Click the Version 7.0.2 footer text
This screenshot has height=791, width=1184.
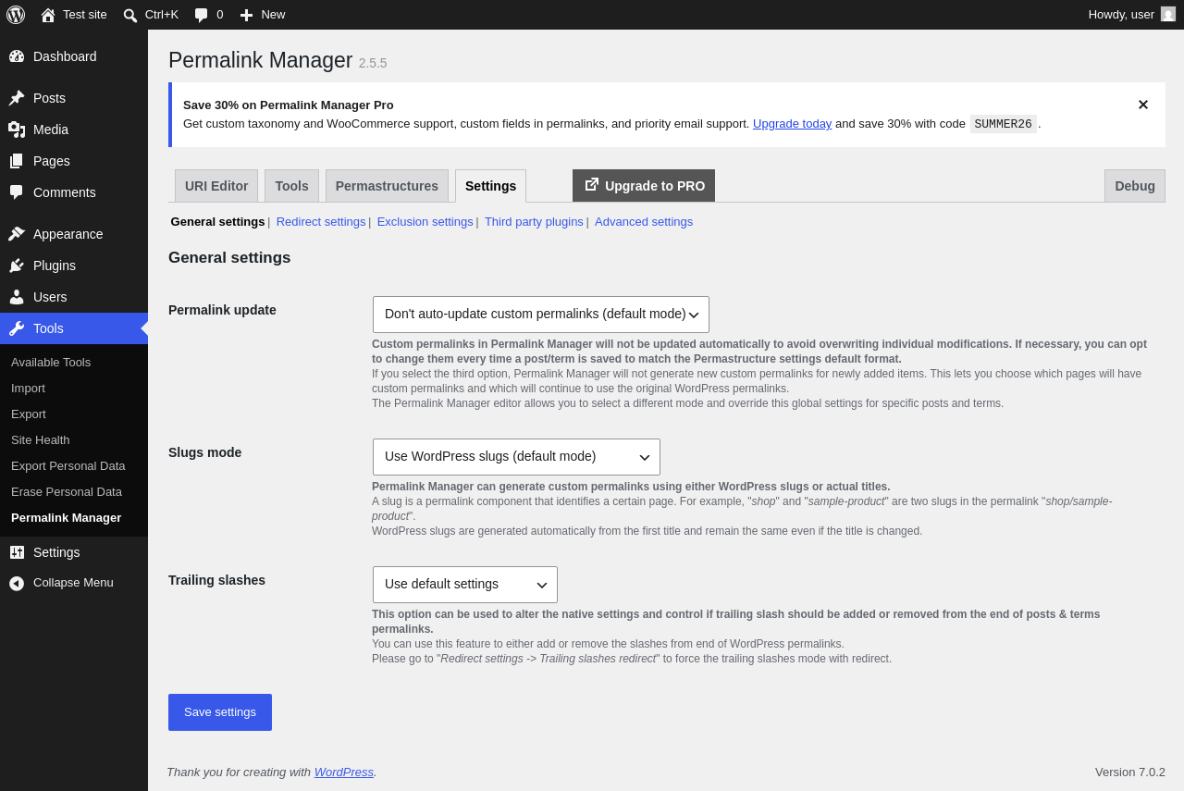pyautogui.click(x=1130, y=772)
